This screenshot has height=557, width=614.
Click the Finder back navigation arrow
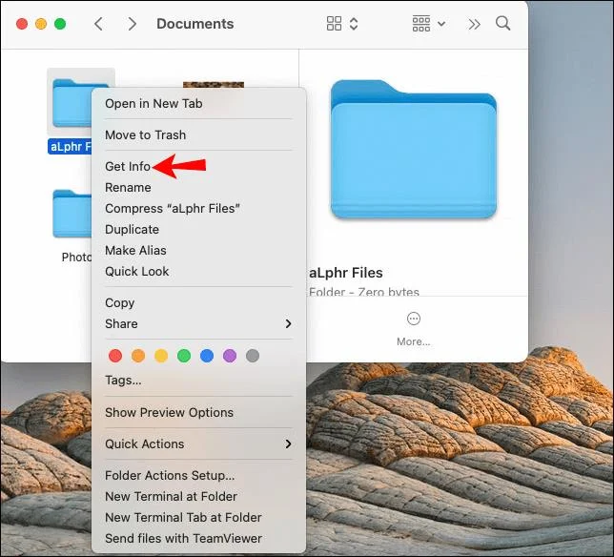point(99,24)
